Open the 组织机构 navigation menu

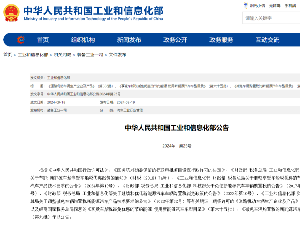[x=83, y=40]
